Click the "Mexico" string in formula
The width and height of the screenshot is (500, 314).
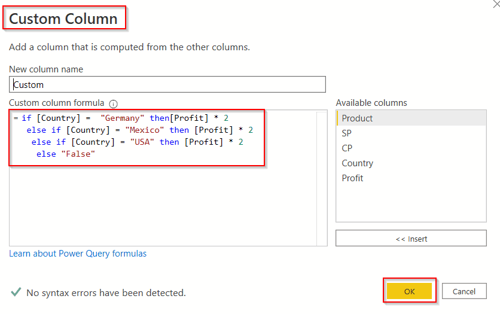pyautogui.click(x=145, y=130)
